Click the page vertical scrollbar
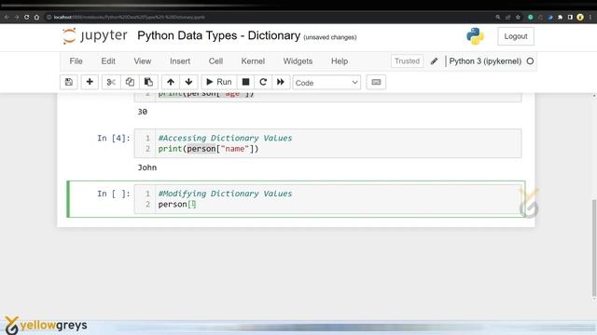 [594, 248]
